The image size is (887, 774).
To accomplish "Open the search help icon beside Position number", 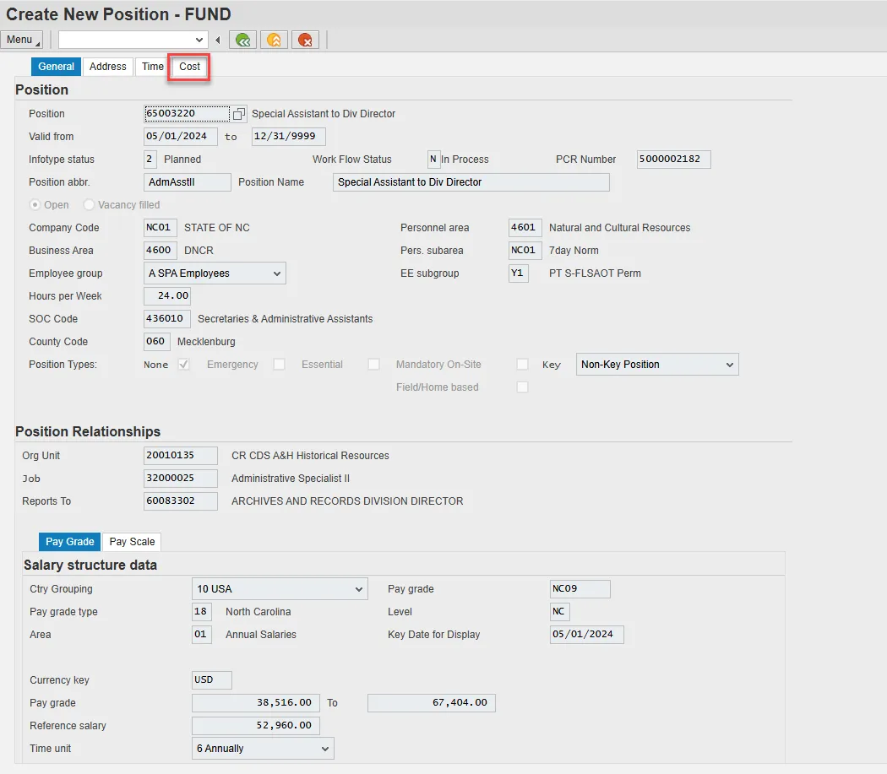I will click(239, 114).
